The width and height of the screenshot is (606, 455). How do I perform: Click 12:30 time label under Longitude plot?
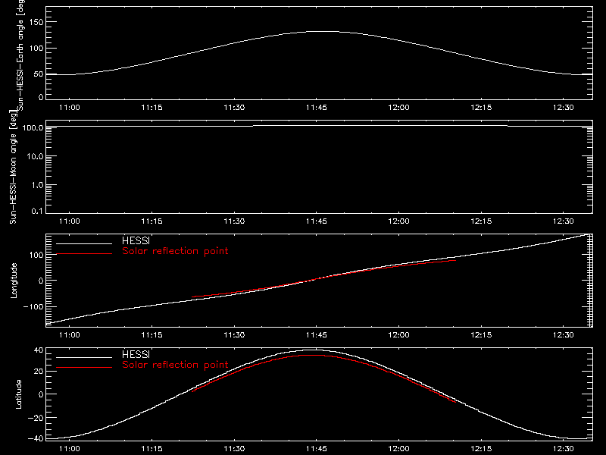[564, 334]
